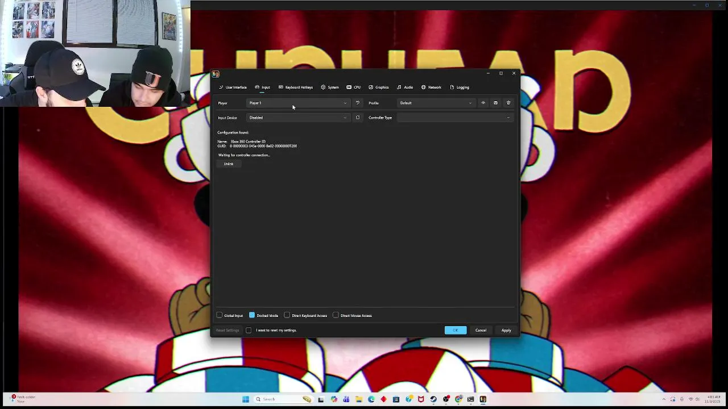
Task: Switch to the Keyboard Hotkeys tab
Action: 296,87
